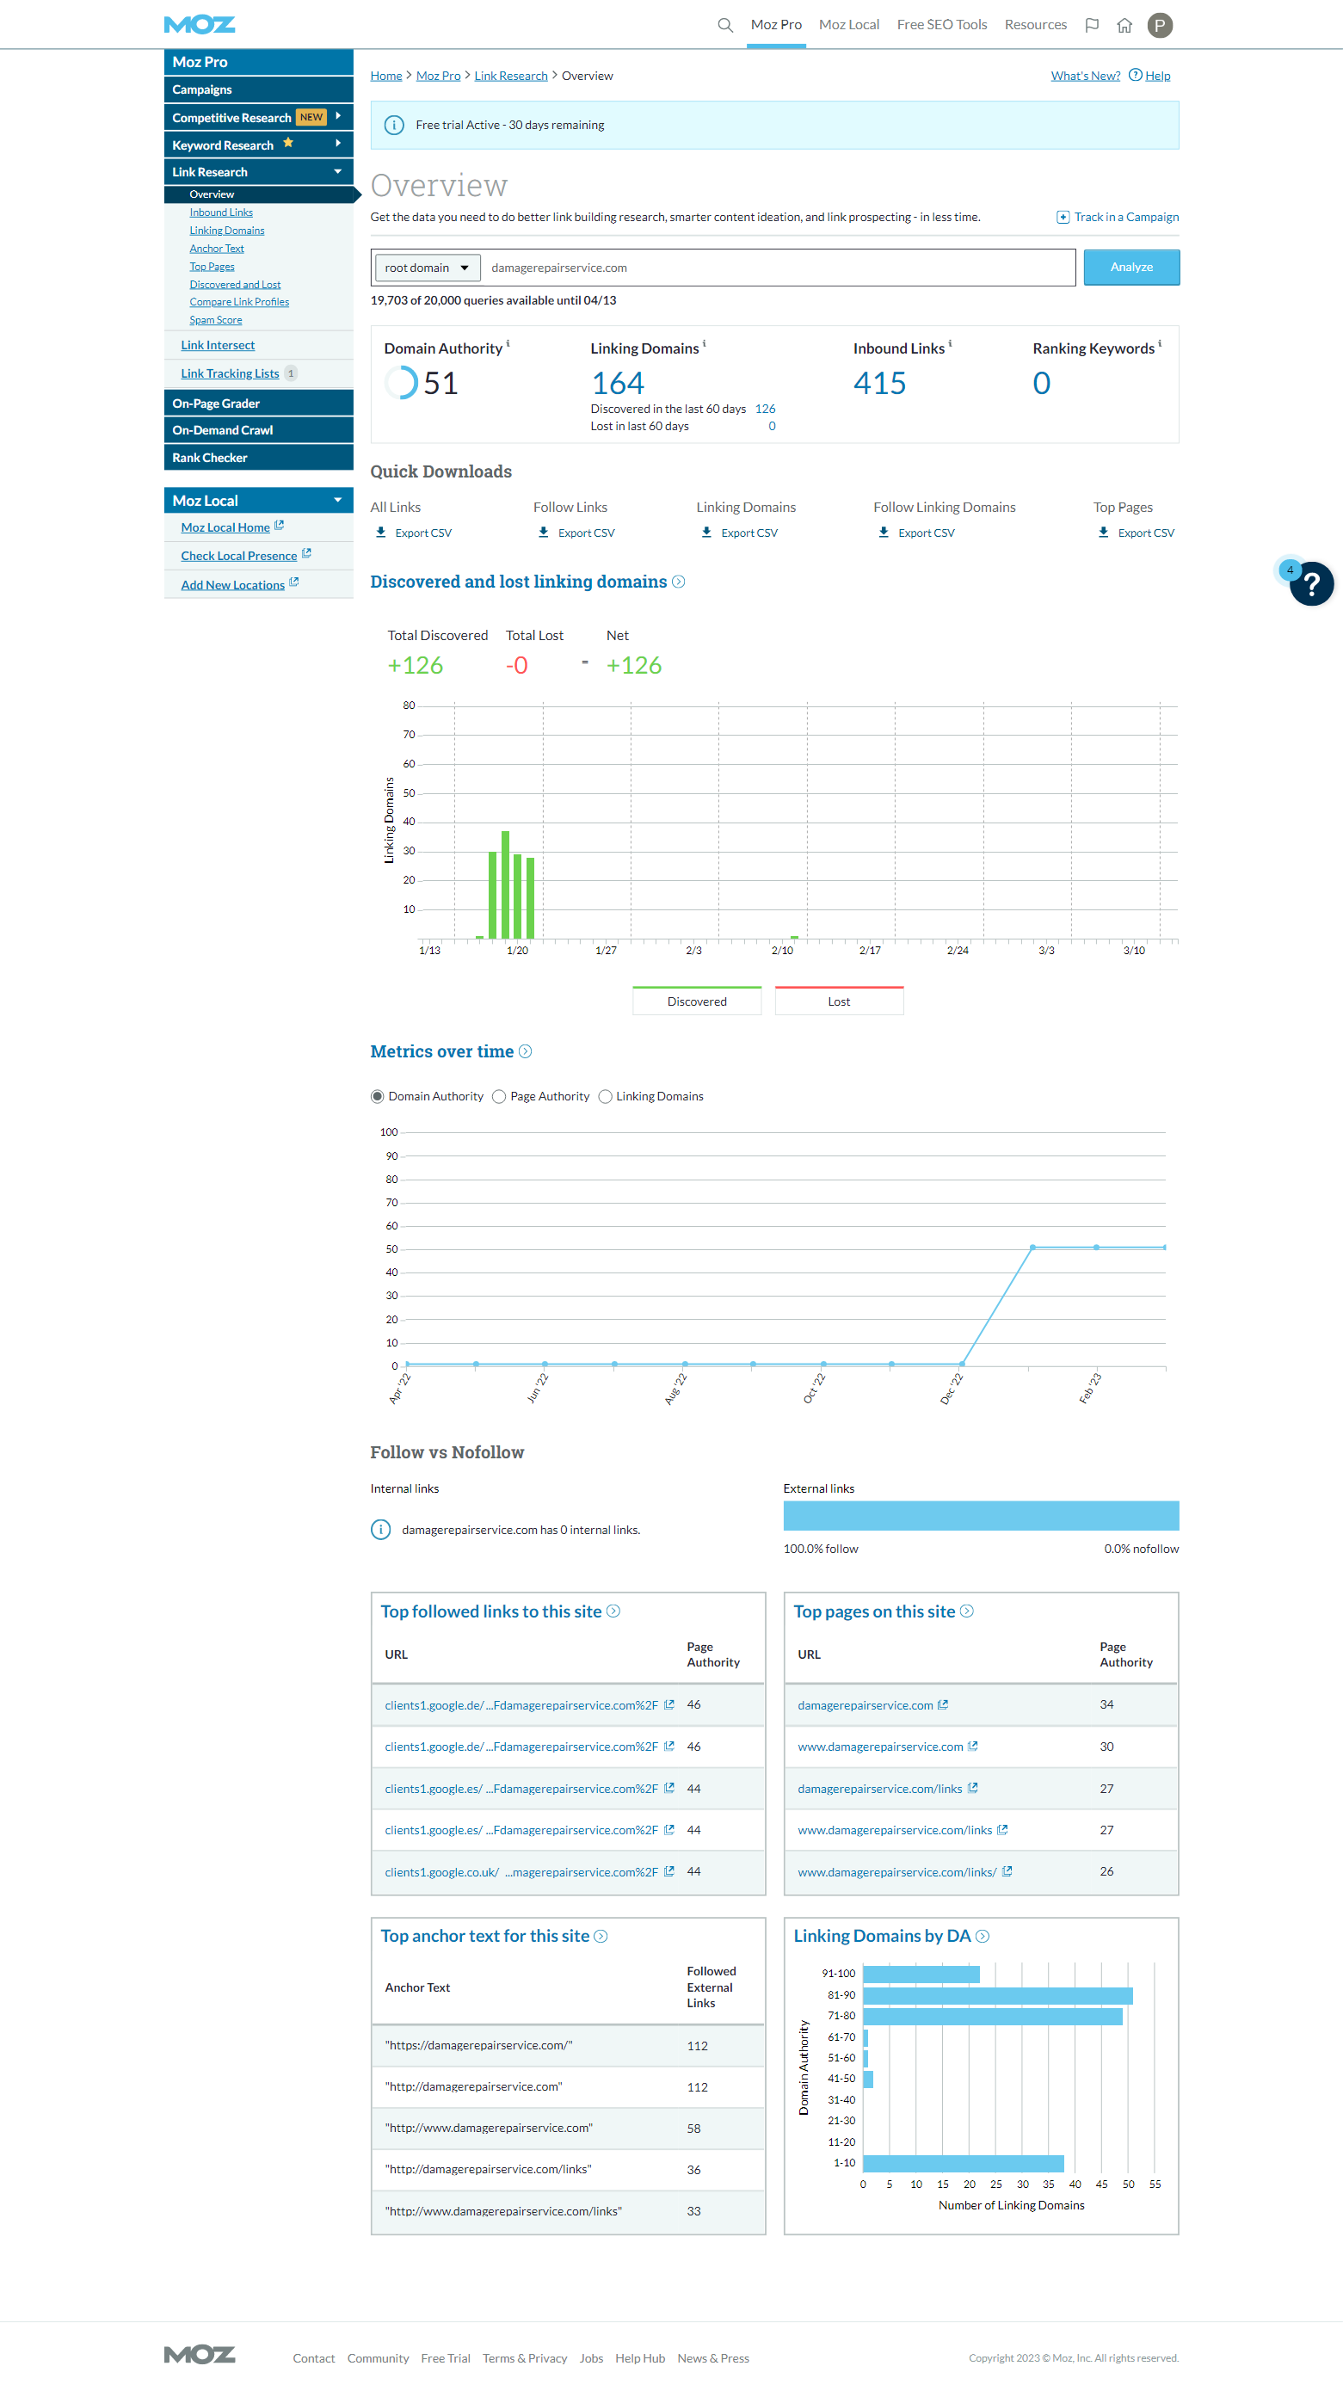Open external link icon for damagerepairservice.com top page
This screenshot has height=2403, width=1343.
(943, 1704)
